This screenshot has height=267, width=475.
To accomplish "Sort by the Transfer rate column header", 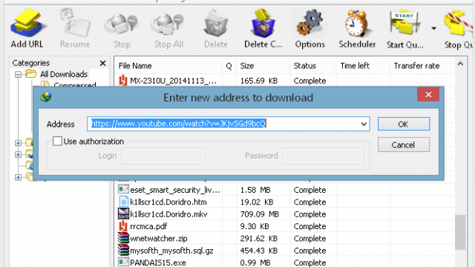I will [x=422, y=66].
